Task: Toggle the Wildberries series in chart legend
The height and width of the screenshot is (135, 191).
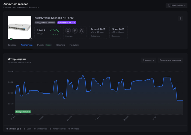Action: (x=41, y=129)
